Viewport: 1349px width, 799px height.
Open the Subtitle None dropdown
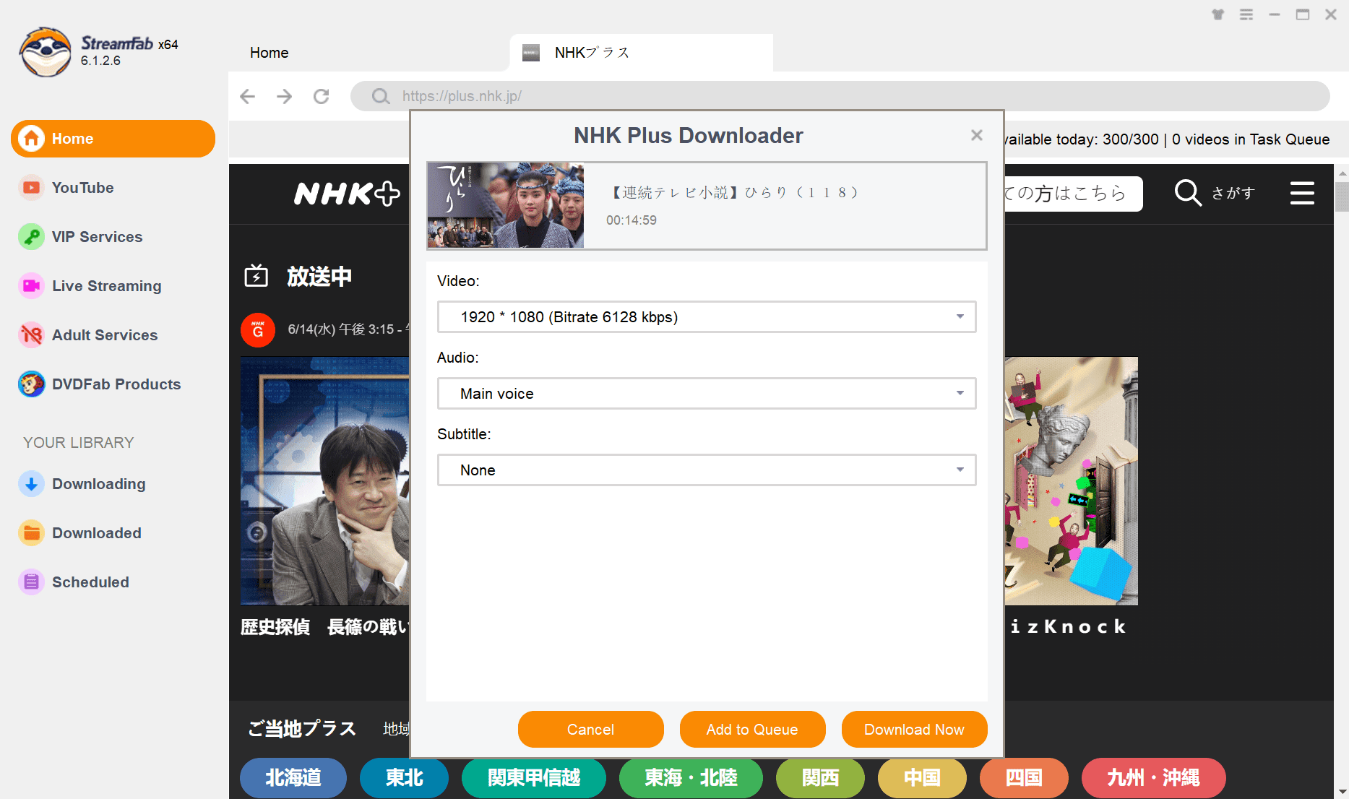coord(707,470)
